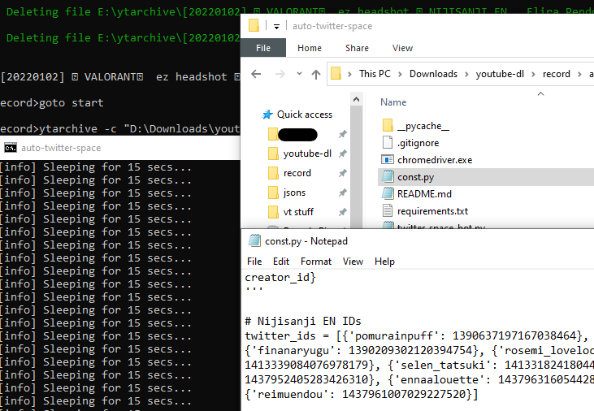Open vt stuff folder in Quick access
This screenshot has height=411, width=594.
tap(298, 212)
